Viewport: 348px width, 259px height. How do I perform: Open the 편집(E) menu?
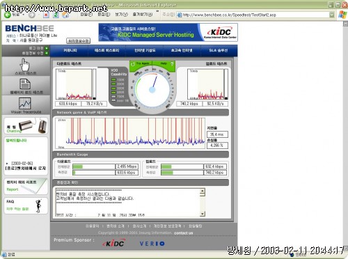pos(104,15)
